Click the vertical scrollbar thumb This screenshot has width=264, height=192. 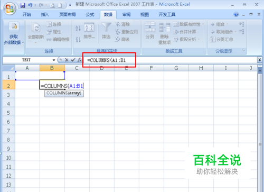tap(260, 144)
